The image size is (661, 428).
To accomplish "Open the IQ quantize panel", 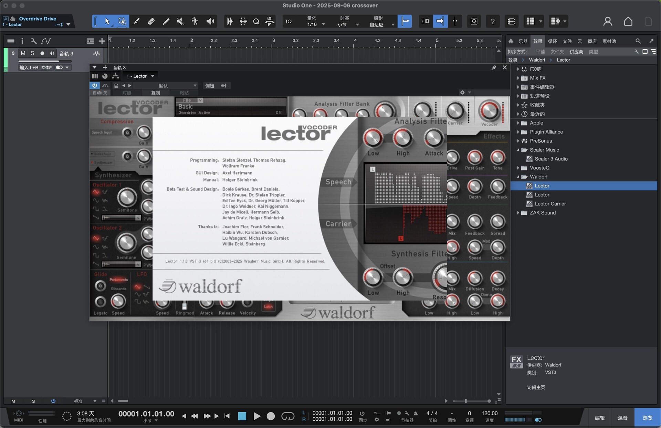I will [289, 21].
